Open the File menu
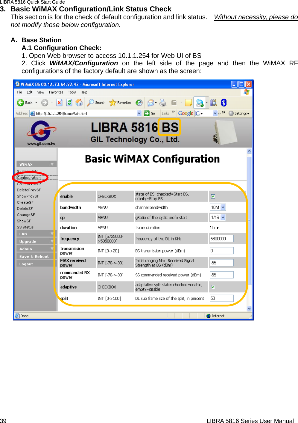This screenshot has width=298, height=423. tap(19, 92)
